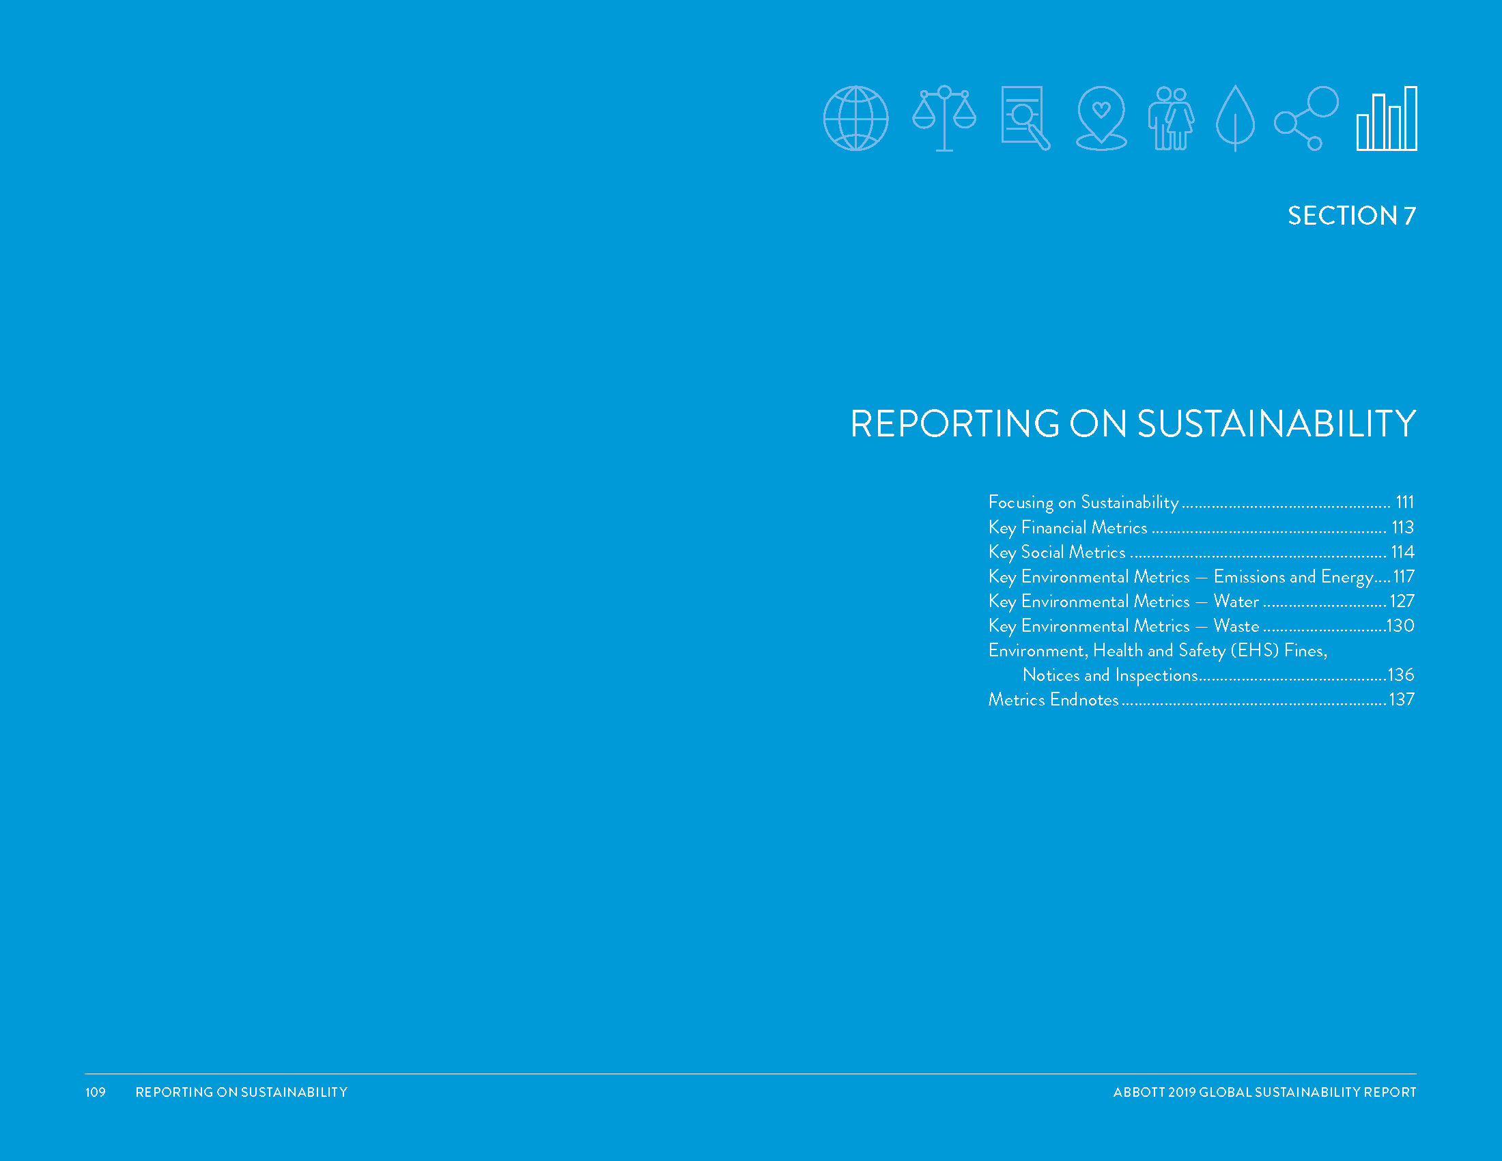Click the bar chart reporting icon

coord(1387,118)
